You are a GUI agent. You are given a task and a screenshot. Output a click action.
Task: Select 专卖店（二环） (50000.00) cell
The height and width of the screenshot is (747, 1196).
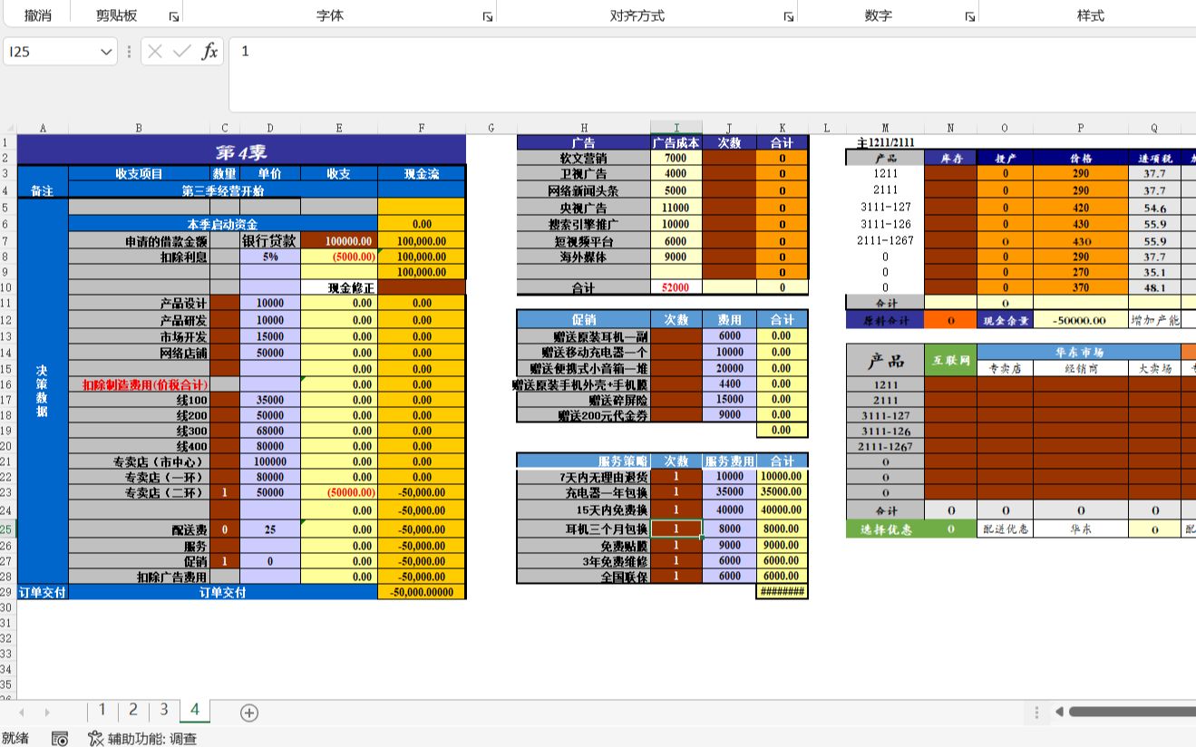coord(339,492)
